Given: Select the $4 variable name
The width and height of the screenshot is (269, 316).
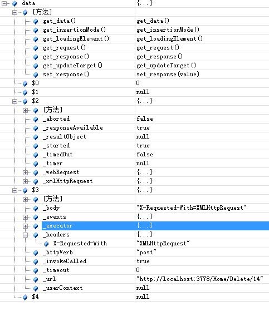Looking at the screenshot, I should pyautogui.click(x=35, y=297).
